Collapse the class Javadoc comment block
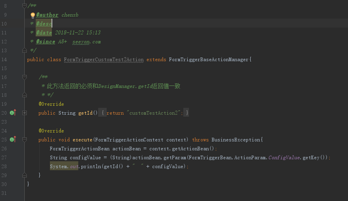The height and width of the screenshot is (201, 348). [x=24, y=6]
